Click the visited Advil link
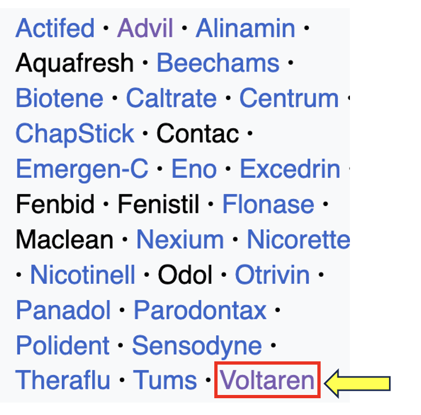This screenshot has height=415, width=421. click(x=145, y=28)
